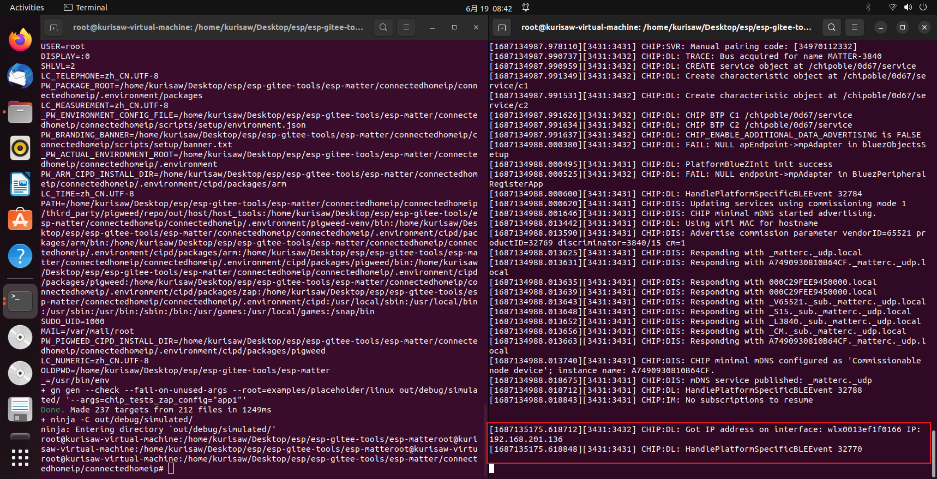Click the left terminal prompt cursor
Viewport: 937px width, 479px height.
171,469
